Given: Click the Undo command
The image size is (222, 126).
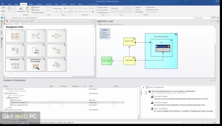Looking at the screenshot, I should click(x=49, y=7).
